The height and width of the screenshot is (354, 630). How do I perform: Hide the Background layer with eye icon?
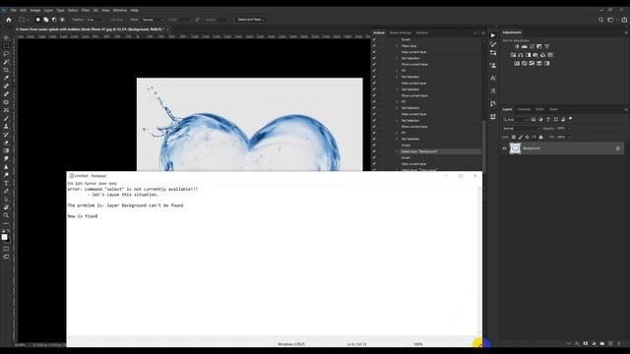[x=505, y=148]
